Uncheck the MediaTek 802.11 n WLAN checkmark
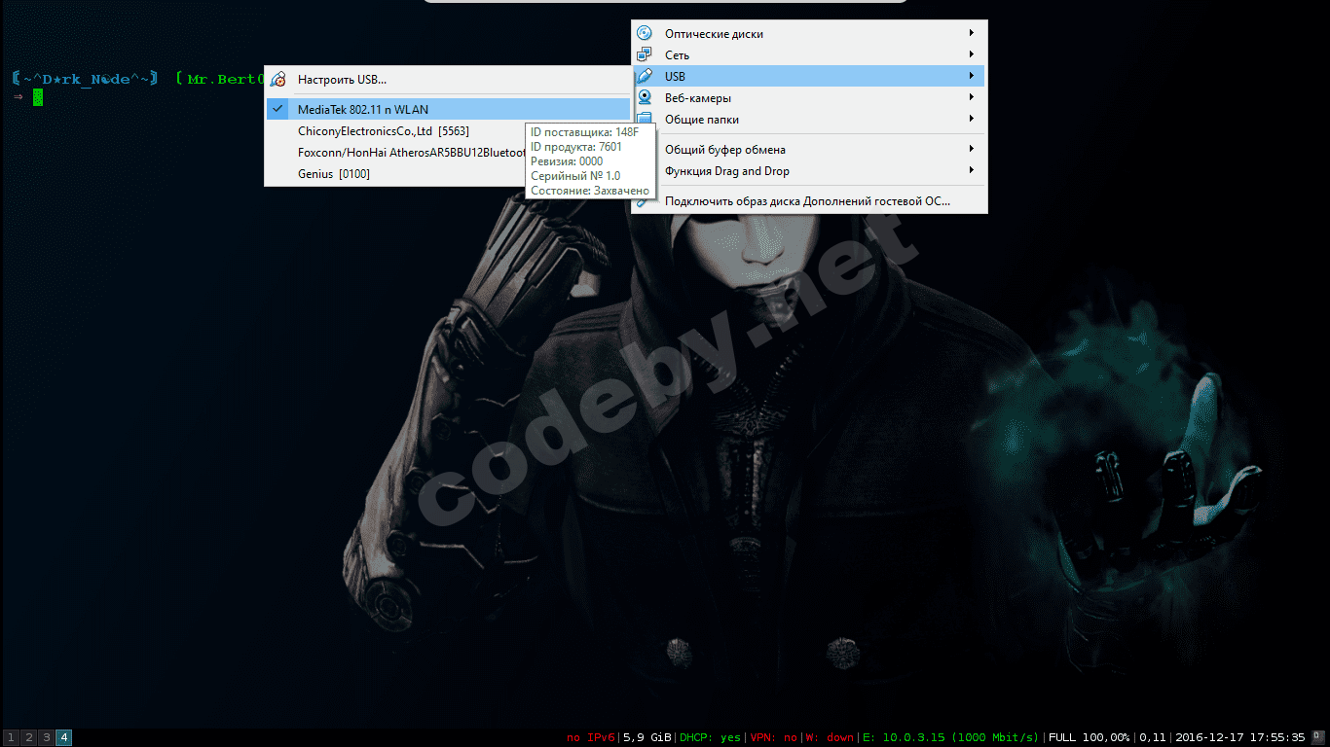Screen dimensions: 1330x747 click(x=278, y=109)
